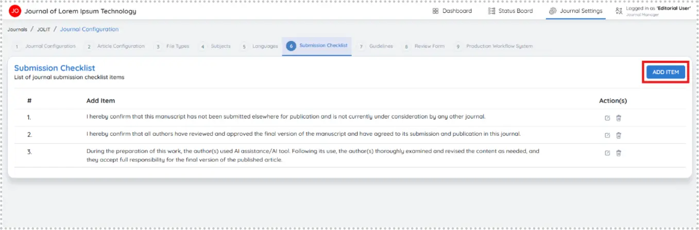
Task: Open the Subjects tab
Action: coord(215,46)
